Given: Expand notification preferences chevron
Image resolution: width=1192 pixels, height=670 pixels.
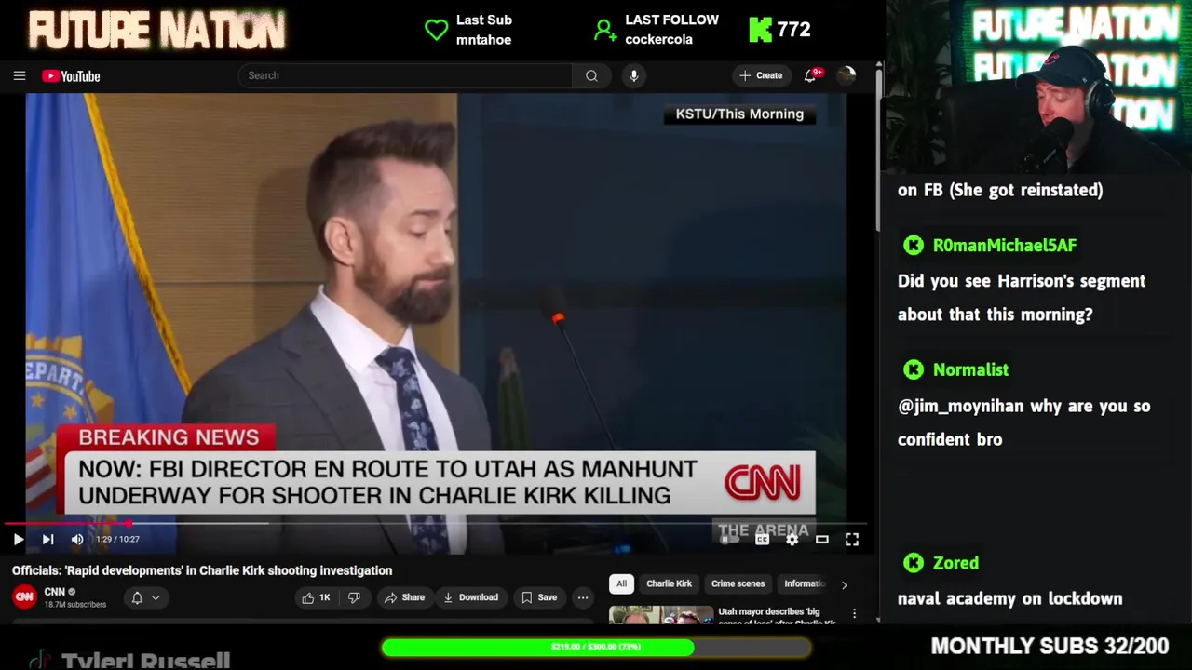Looking at the screenshot, I should pyautogui.click(x=156, y=597).
